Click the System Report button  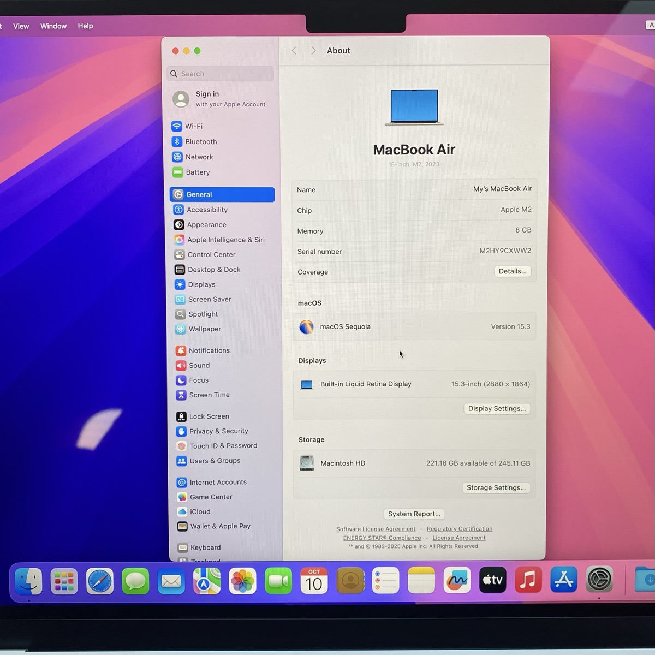(x=414, y=514)
